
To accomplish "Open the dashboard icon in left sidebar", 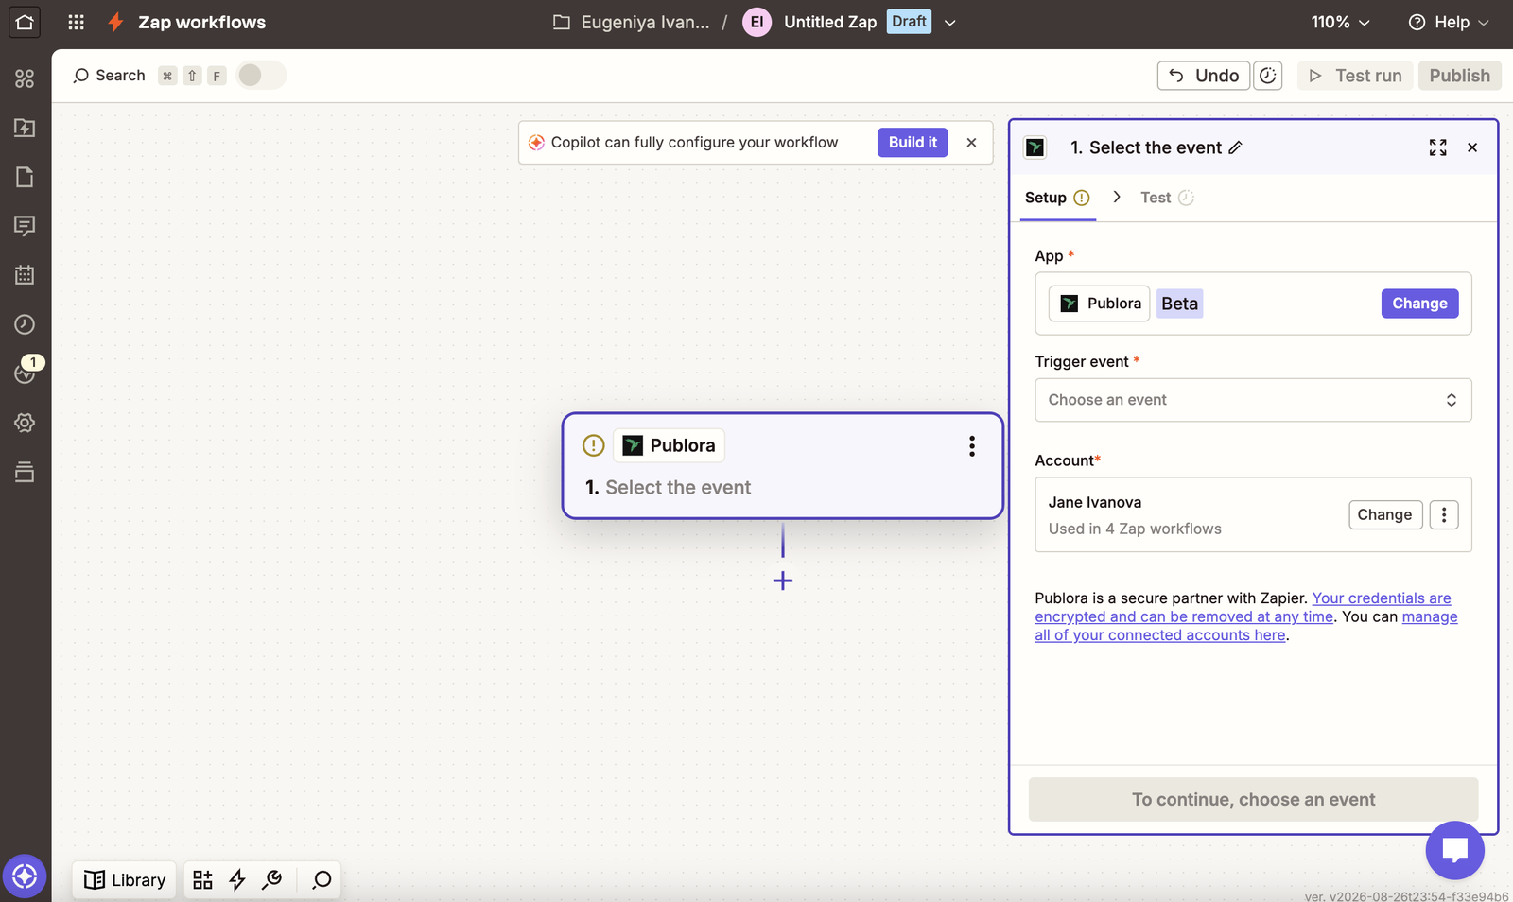I will tap(25, 78).
